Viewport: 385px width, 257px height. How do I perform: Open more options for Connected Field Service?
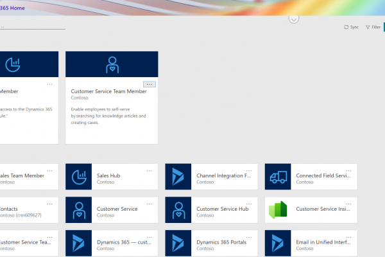tap(348, 171)
